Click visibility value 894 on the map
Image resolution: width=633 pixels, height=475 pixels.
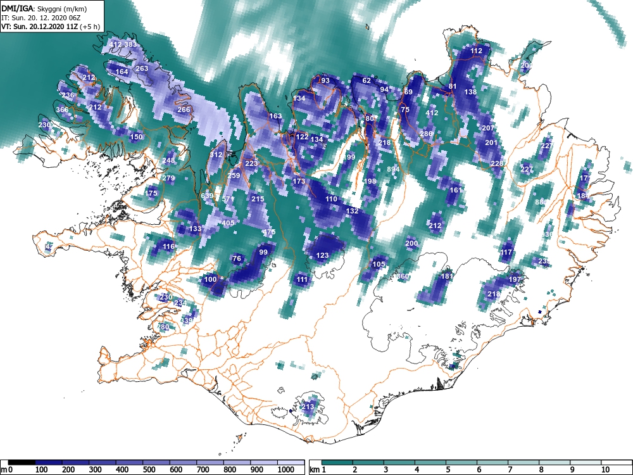click(393, 169)
